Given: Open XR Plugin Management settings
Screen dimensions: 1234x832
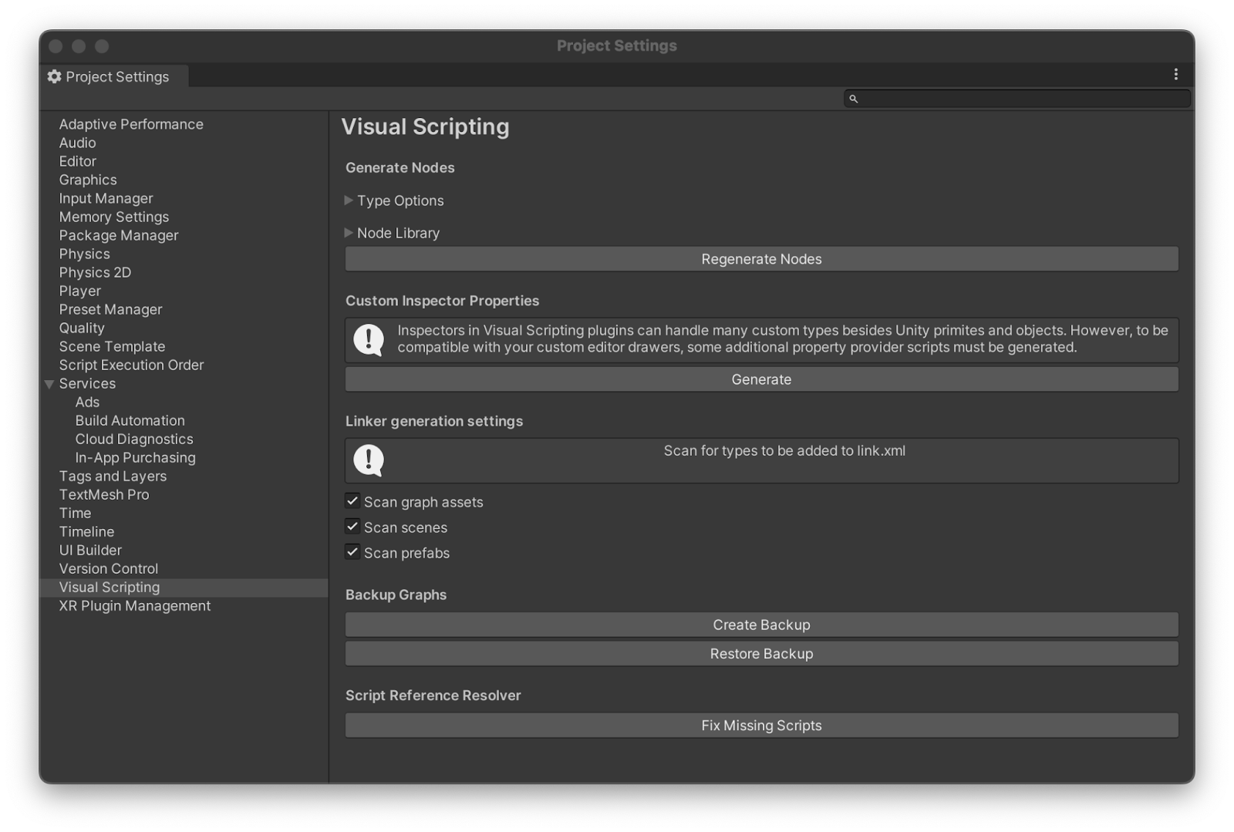Looking at the screenshot, I should tap(134, 605).
